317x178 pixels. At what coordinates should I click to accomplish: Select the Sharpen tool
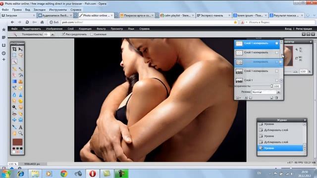click(x=21, y=95)
